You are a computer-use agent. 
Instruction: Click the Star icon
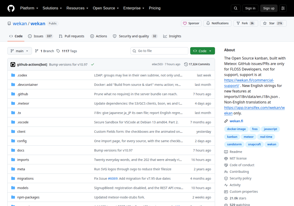pos(265,23)
